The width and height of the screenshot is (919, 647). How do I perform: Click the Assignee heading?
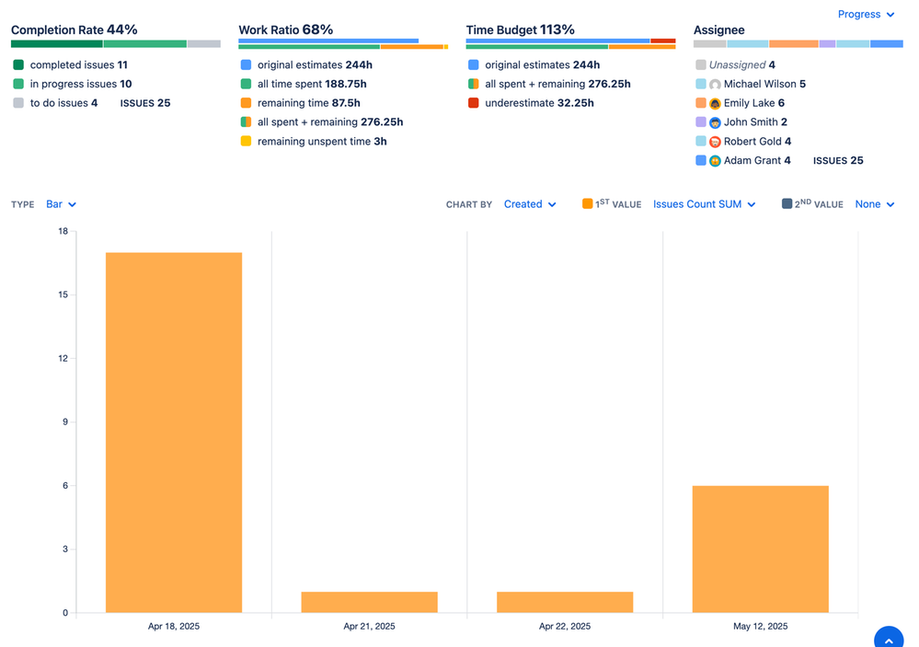719,30
